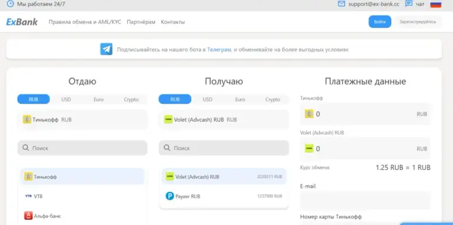The image size is (453, 225).
Task: Click the E-mail input field
Action: [x=365, y=200]
